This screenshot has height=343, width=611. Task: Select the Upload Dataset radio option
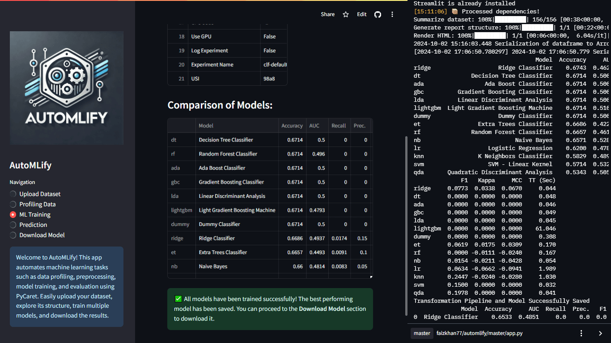point(13,194)
